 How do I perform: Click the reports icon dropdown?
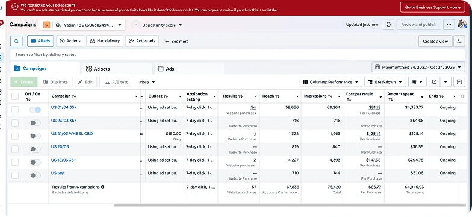click(x=417, y=82)
